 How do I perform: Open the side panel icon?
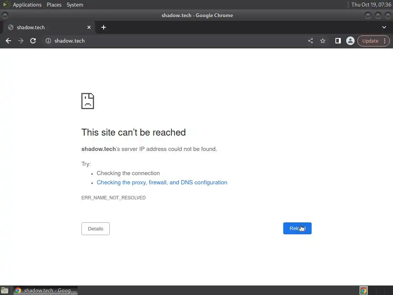pos(338,41)
